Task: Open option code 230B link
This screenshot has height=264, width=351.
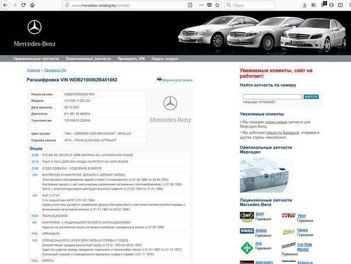Action: click(x=35, y=169)
